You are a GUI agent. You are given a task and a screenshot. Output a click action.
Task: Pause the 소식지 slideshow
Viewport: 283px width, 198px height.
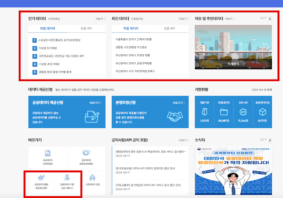(270, 140)
